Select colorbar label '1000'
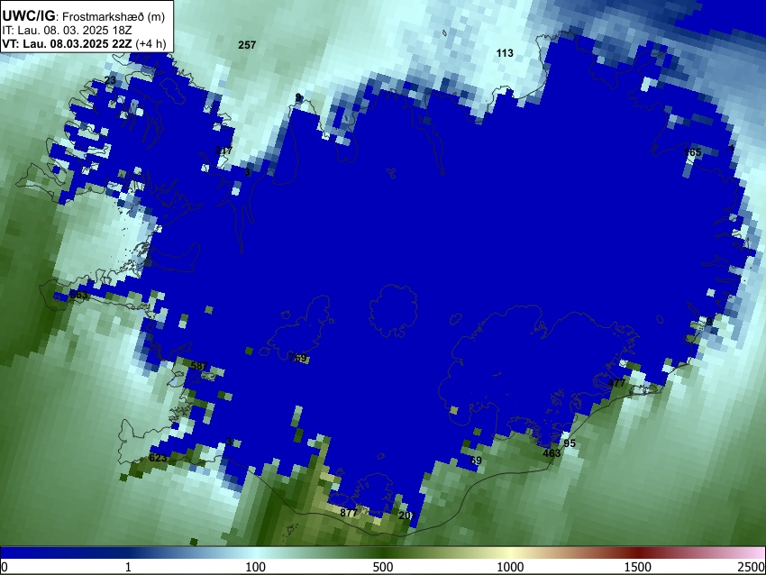The image size is (766, 575). (x=510, y=567)
